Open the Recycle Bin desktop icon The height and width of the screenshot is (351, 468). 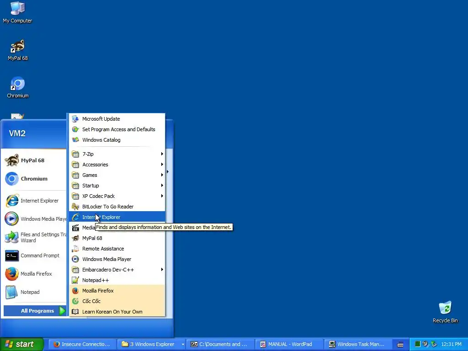click(x=445, y=312)
